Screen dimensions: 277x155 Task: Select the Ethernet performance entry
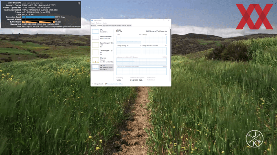[x=103, y=60]
